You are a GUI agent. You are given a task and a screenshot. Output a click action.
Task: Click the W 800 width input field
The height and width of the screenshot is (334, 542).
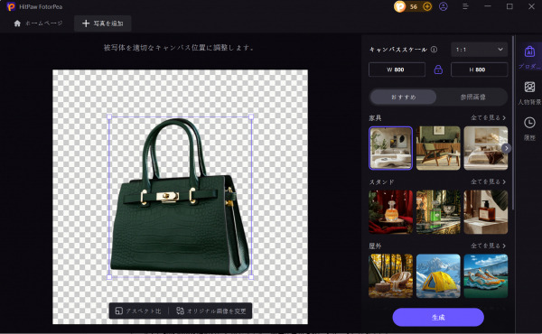pyautogui.click(x=397, y=70)
